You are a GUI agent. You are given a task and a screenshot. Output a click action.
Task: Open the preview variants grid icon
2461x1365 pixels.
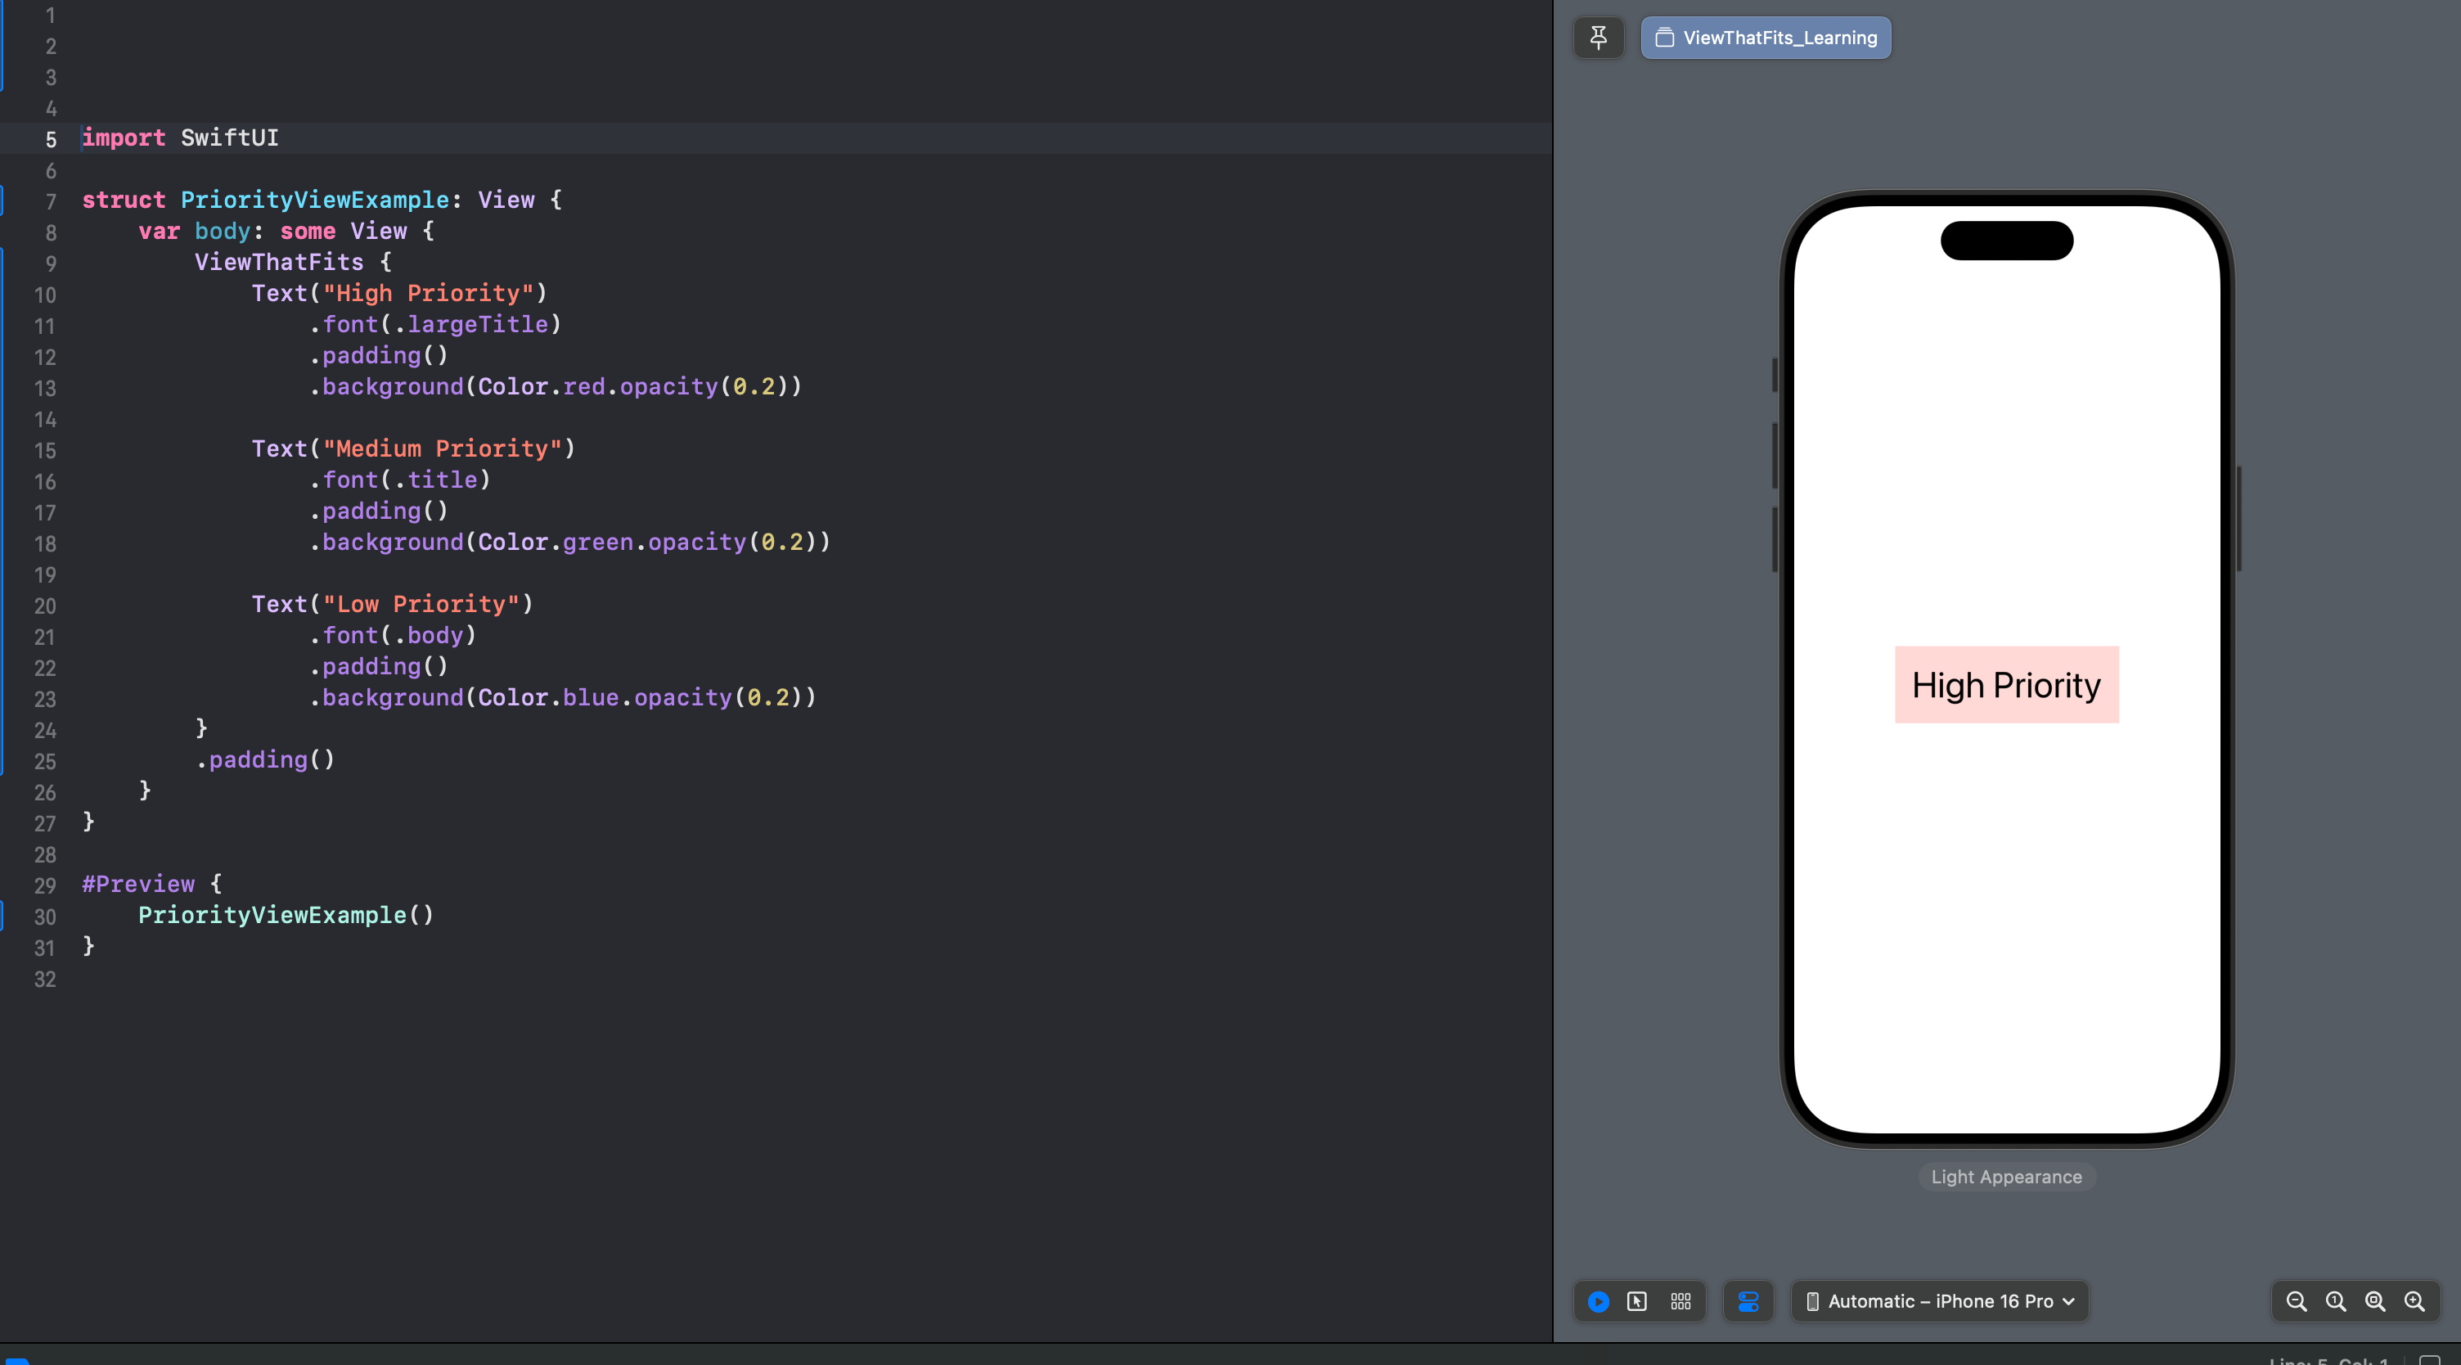1680,1301
